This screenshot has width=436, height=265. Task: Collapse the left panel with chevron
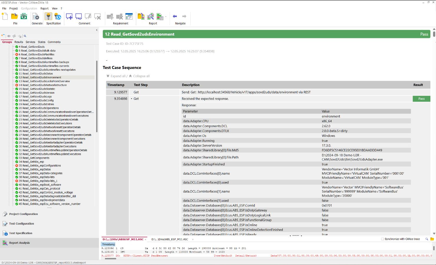point(97,30)
